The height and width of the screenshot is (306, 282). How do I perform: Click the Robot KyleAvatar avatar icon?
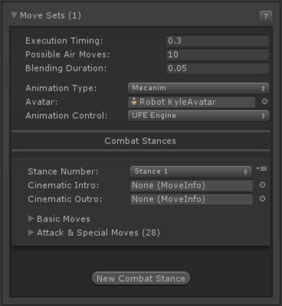pyautogui.click(x=134, y=102)
